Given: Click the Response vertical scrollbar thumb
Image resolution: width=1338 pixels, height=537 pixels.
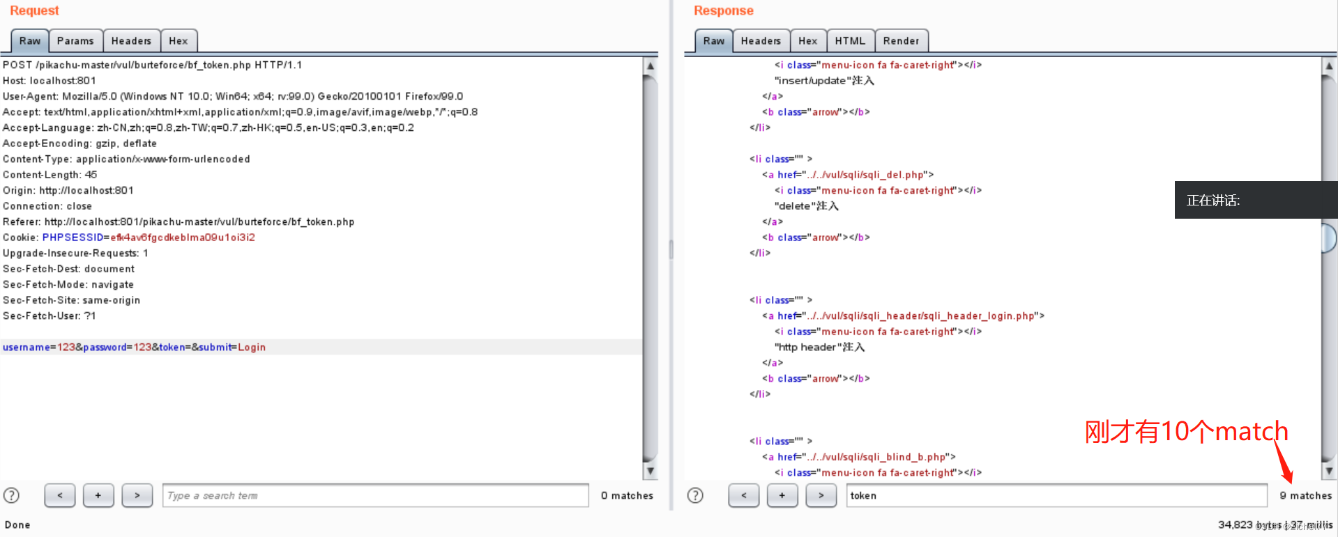Looking at the screenshot, I should 1329,238.
